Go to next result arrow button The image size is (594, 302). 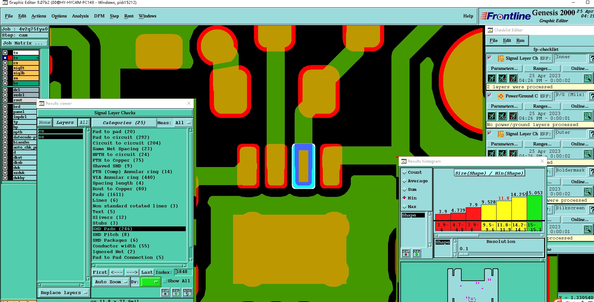[131, 272]
